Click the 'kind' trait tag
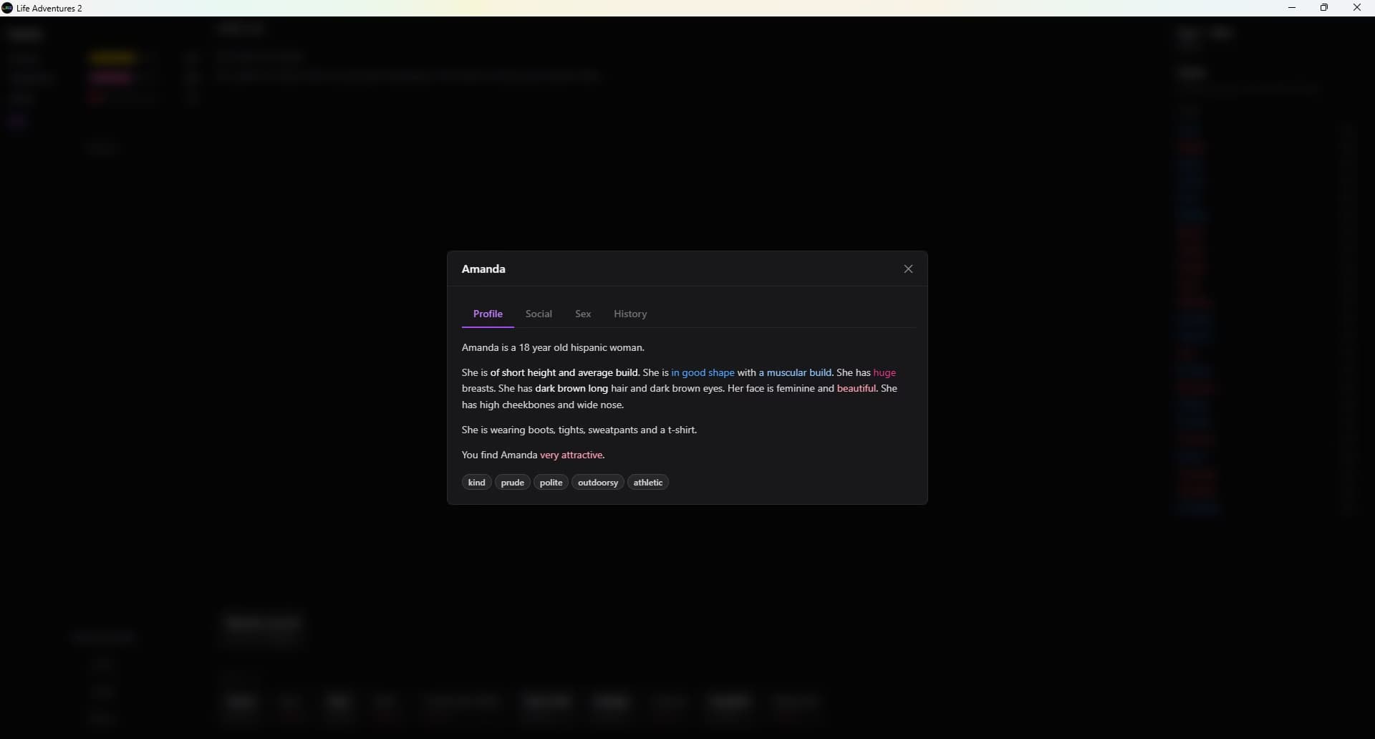The height and width of the screenshot is (739, 1375). click(477, 483)
